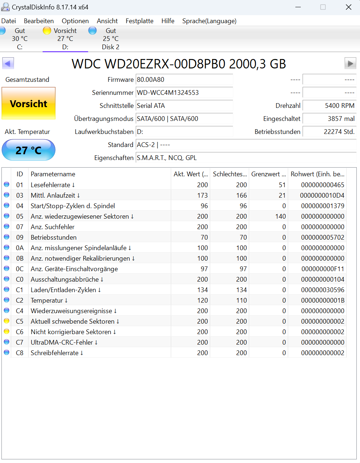
Task: Open the Hilfe menu
Action: pyautogui.click(x=168, y=21)
